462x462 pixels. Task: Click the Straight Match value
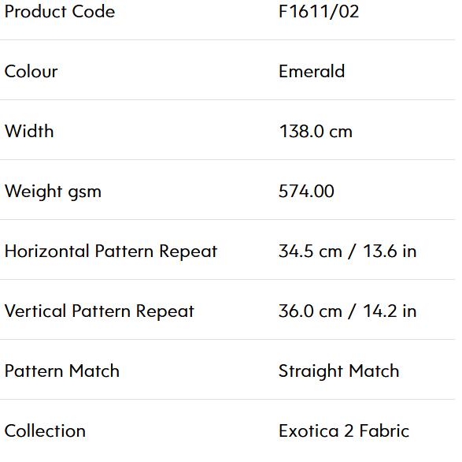click(x=339, y=371)
